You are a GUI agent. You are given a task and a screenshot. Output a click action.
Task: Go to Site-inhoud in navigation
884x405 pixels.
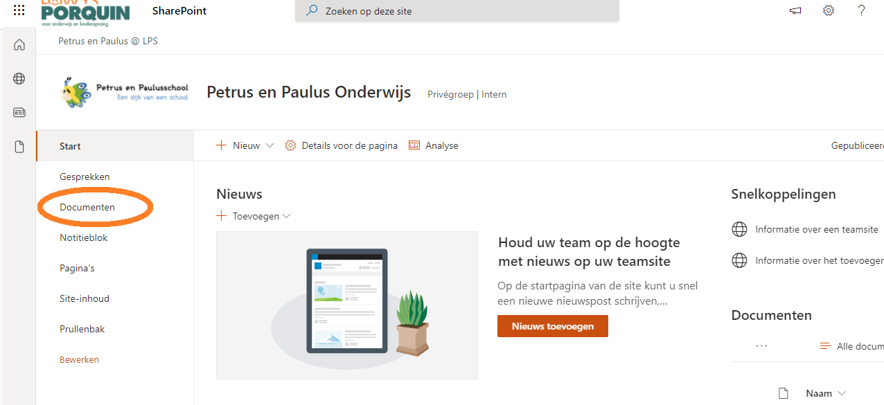(85, 298)
